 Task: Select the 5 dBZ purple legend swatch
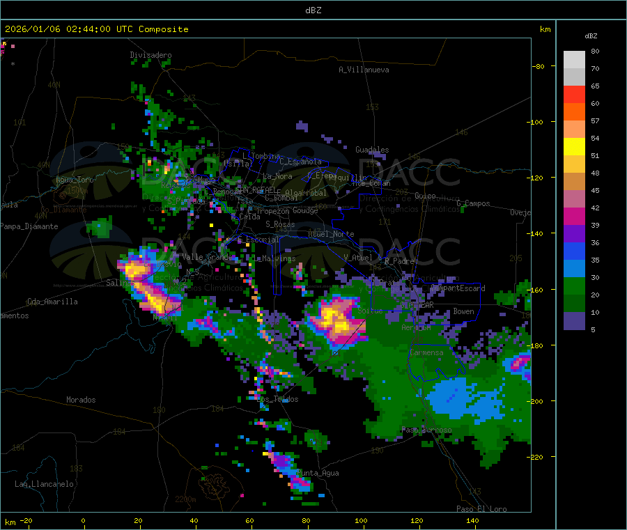pos(574,321)
